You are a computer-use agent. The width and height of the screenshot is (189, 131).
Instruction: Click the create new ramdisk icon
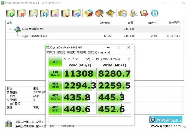coord(10,13)
